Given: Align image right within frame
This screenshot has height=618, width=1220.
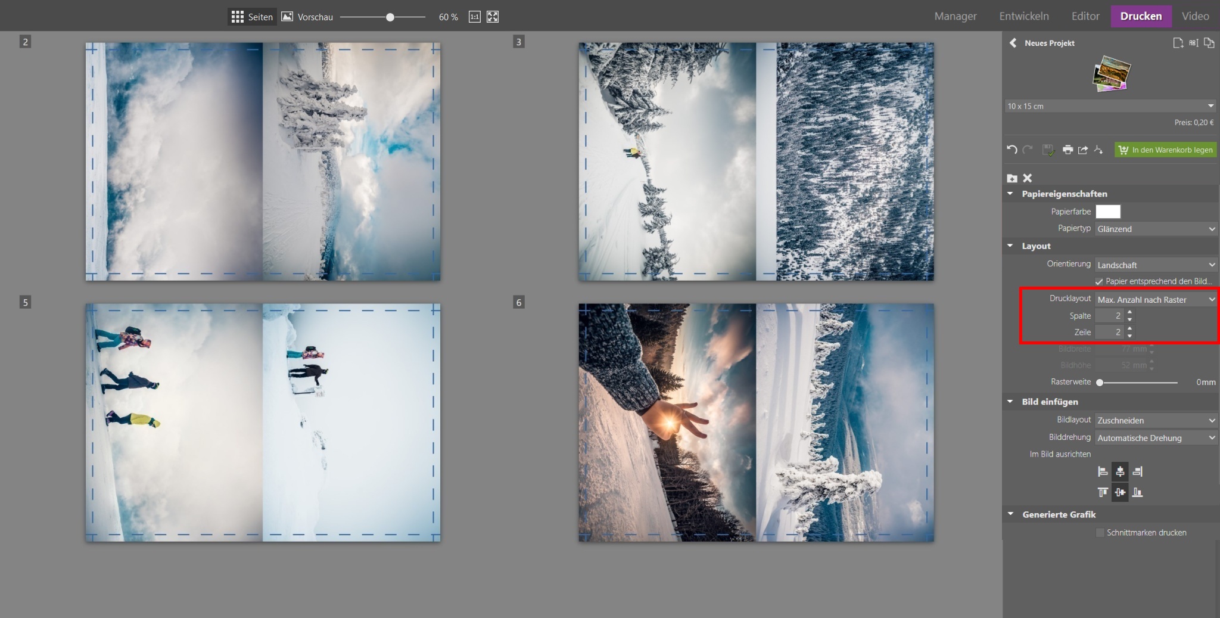Looking at the screenshot, I should (1137, 472).
